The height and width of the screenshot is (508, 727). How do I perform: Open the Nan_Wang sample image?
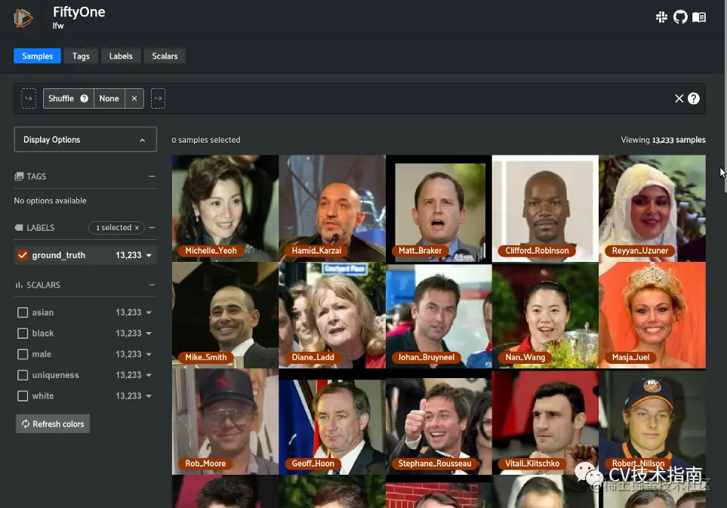click(545, 316)
